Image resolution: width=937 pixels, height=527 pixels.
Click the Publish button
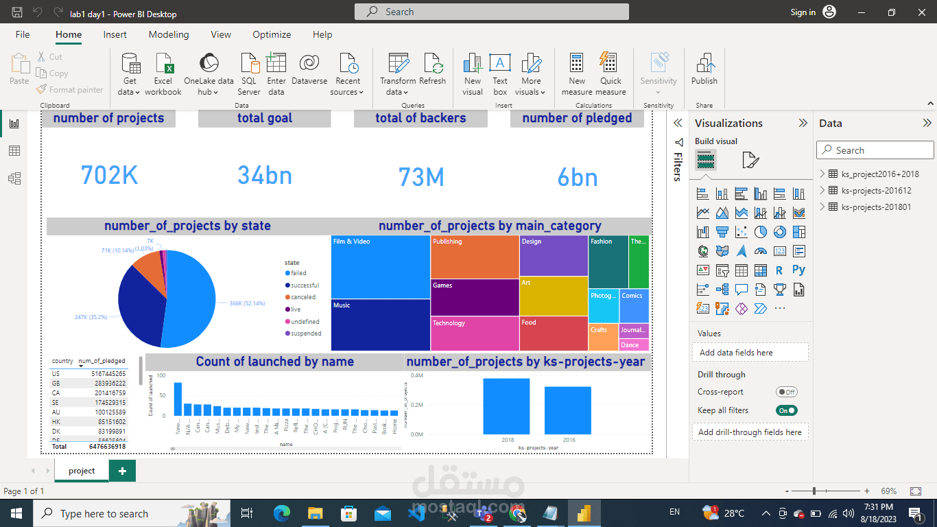pos(704,69)
